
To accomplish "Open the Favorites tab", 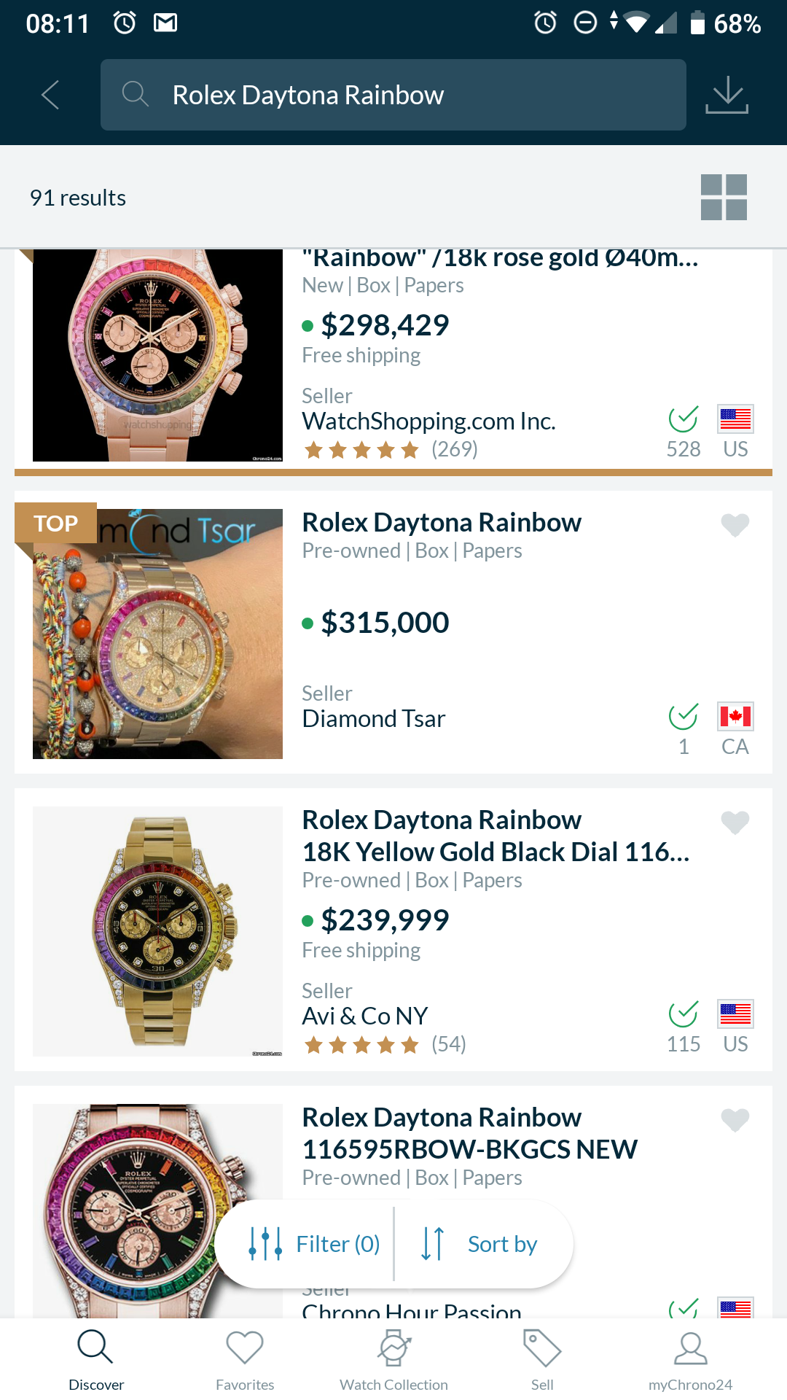I will tap(245, 1359).
